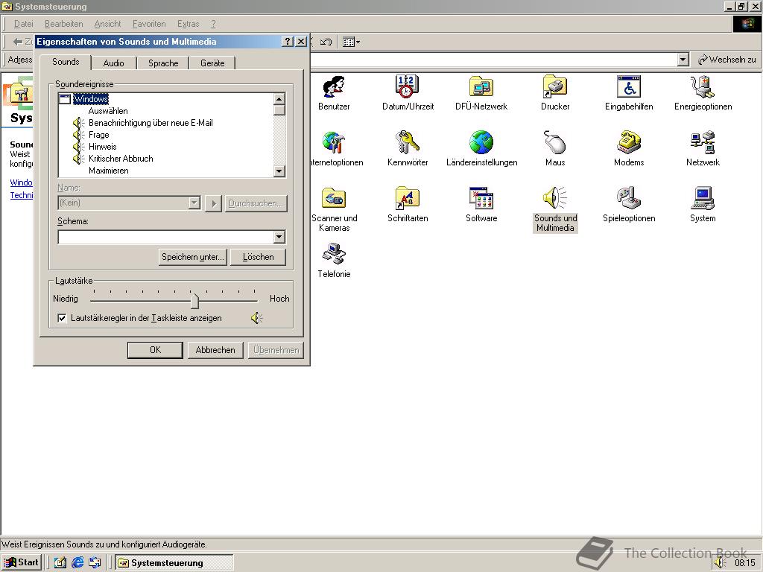Open the Ansicht menu
The width and height of the screenshot is (763, 572).
tap(107, 24)
